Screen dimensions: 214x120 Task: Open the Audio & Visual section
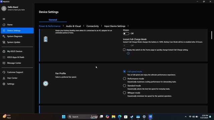[x=74, y=26]
